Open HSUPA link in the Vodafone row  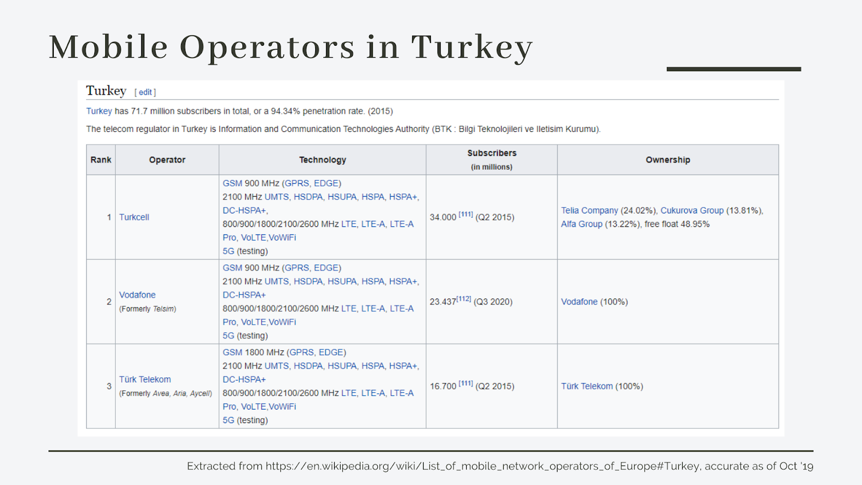tap(342, 281)
